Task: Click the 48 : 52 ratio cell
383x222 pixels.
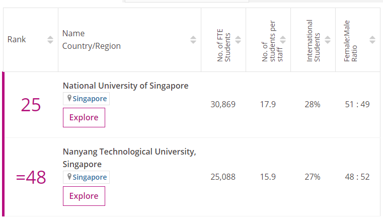Action: click(x=357, y=177)
